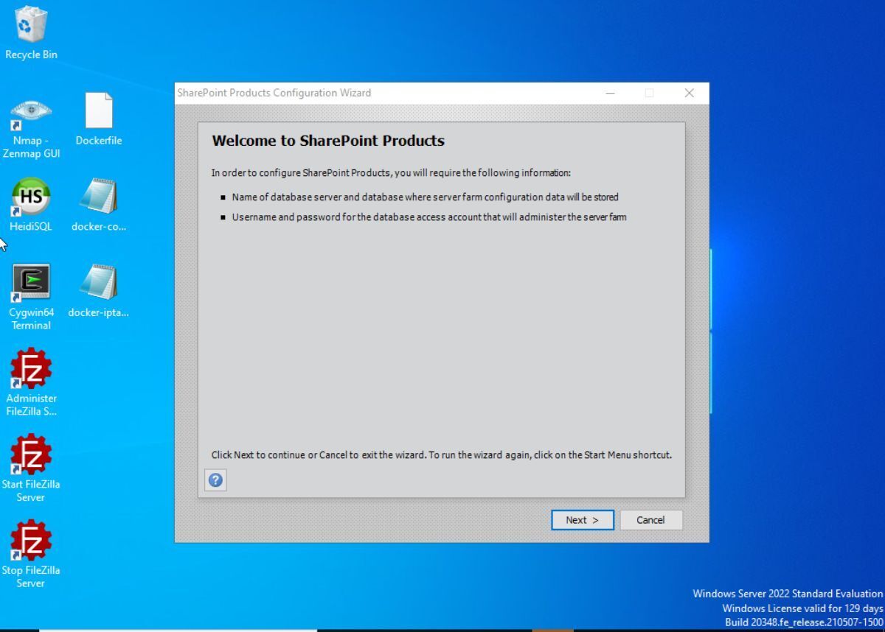
Task: Click the 'In order to configure SharePoint Products' line
Action: [391, 173]
